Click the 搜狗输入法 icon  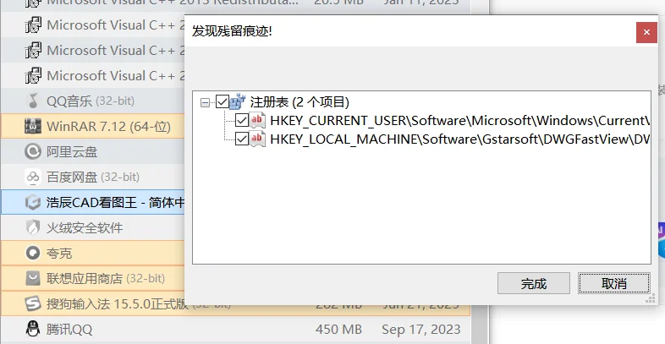[x=33, y=303]
